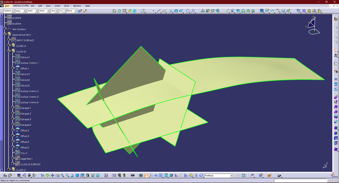Click the Point creation tool icon

click(153, 11)
